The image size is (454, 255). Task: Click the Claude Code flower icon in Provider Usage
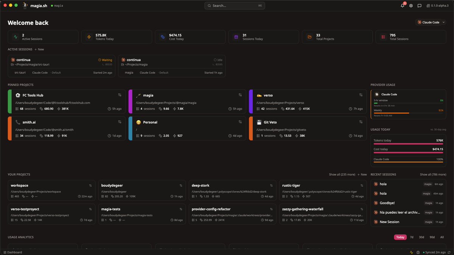tap(378, 94)
